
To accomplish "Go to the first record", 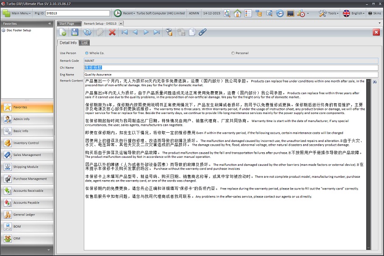I will (124, 32).
